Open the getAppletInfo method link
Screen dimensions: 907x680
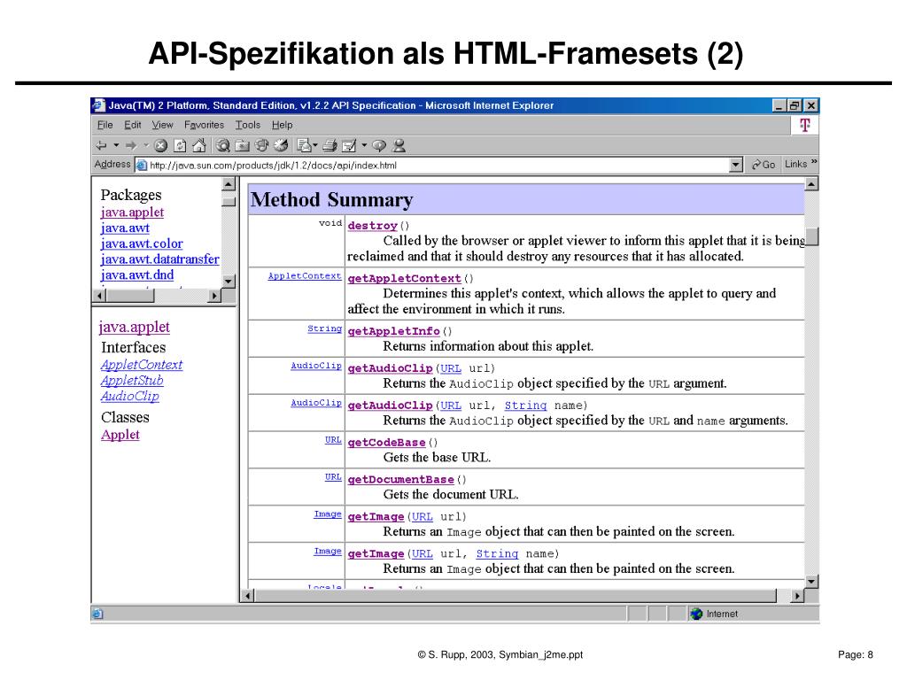coord(394,331)
